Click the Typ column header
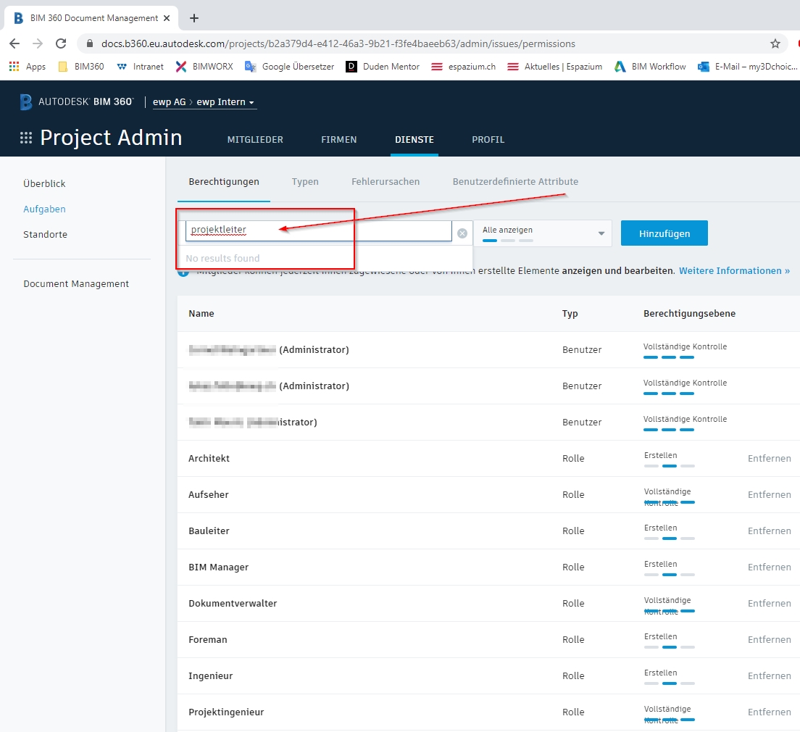Image resolution: width=800 pixels, height=732 pixels. click(x=570, y=313)
